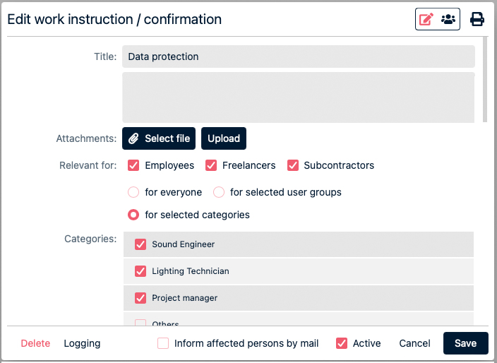Uncheck the Sound Engineer category

click(x=140, y=244)
